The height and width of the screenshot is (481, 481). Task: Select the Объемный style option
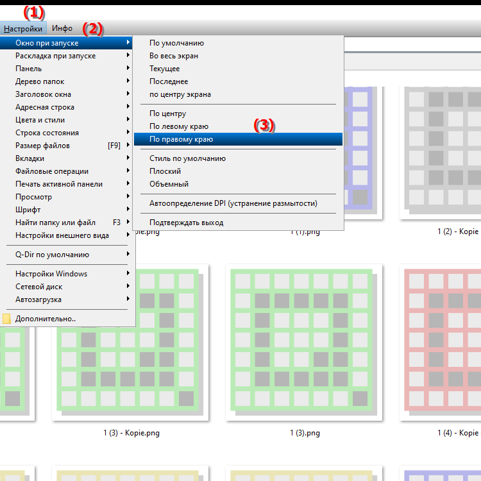(238, 184)
